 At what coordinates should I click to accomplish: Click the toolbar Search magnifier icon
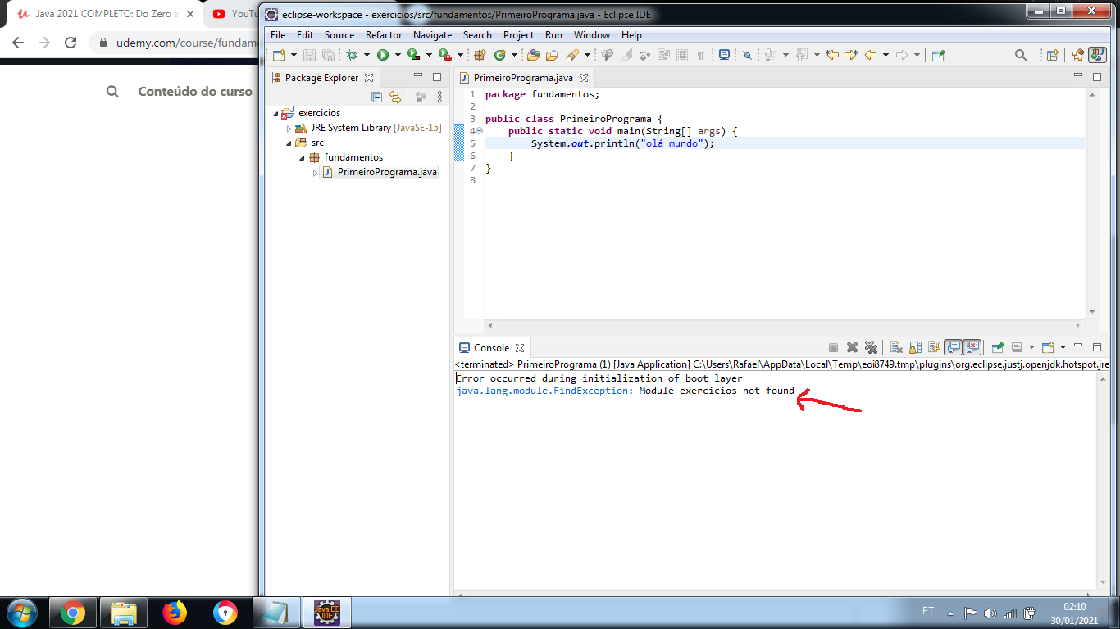point(1021,55)
